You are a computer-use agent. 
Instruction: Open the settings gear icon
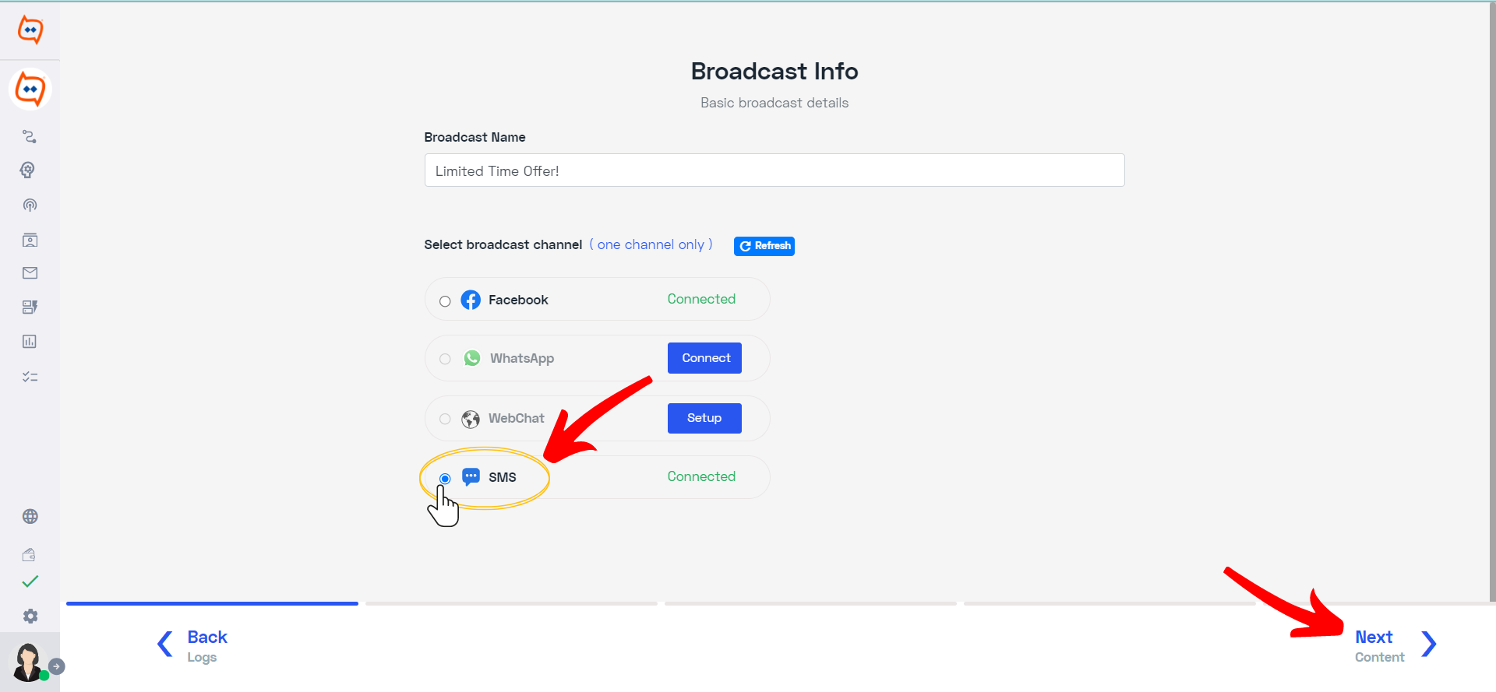(30, 616)
